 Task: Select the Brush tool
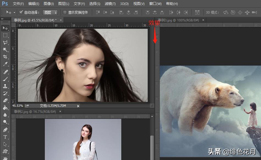click(x=5, y=79)
